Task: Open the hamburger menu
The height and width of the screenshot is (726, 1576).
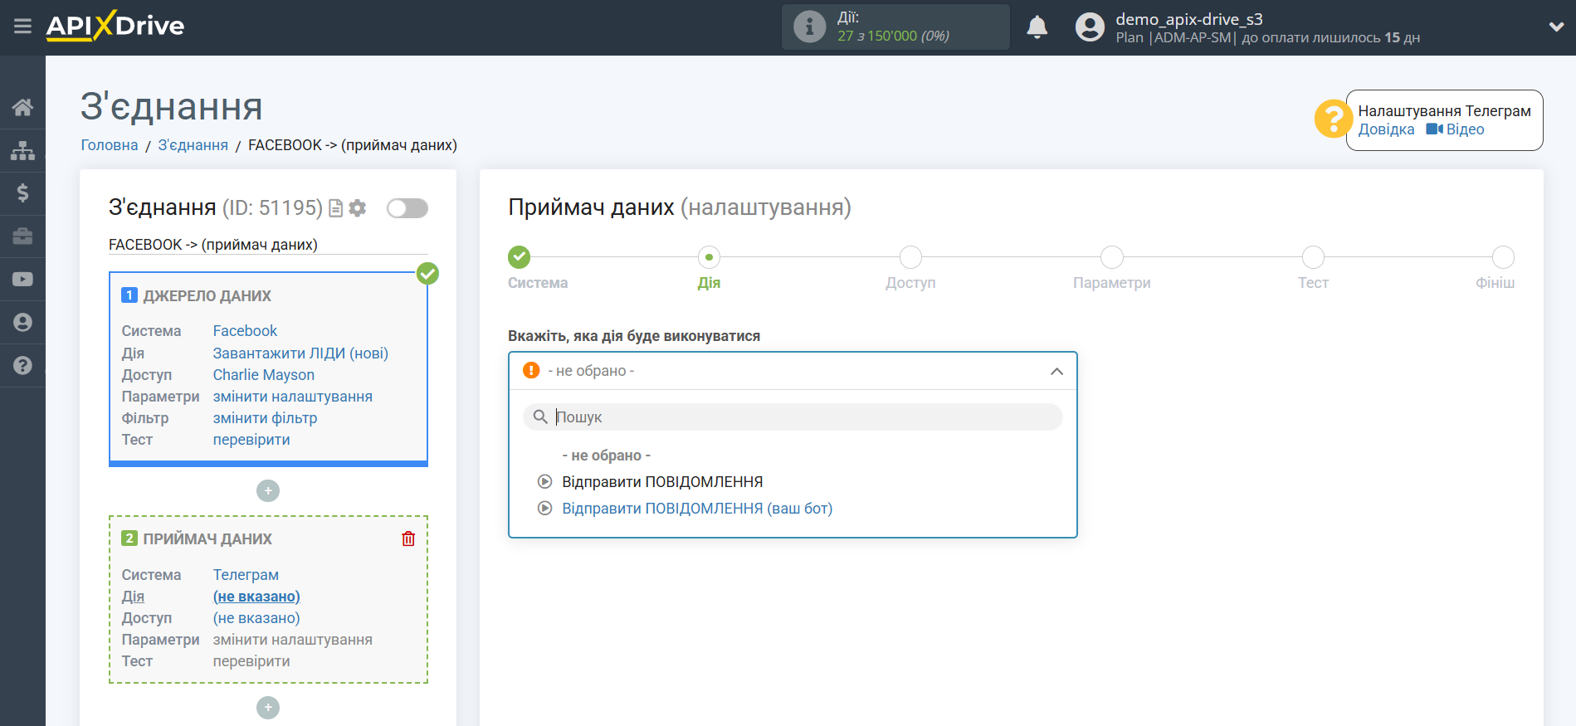Action: pos(22,27)
